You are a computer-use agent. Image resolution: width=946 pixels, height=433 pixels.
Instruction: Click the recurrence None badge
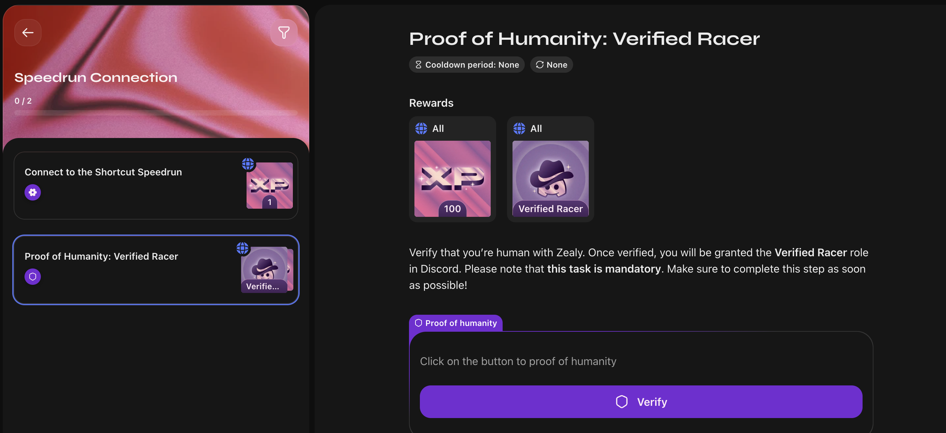[x=551, y=65]
